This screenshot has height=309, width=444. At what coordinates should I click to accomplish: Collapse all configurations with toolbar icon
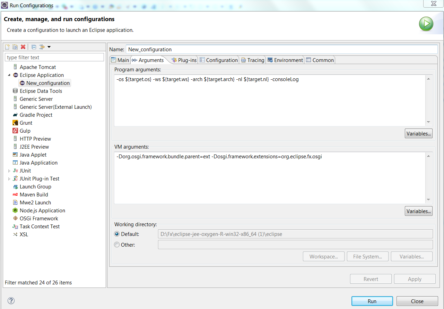point(34,47)
